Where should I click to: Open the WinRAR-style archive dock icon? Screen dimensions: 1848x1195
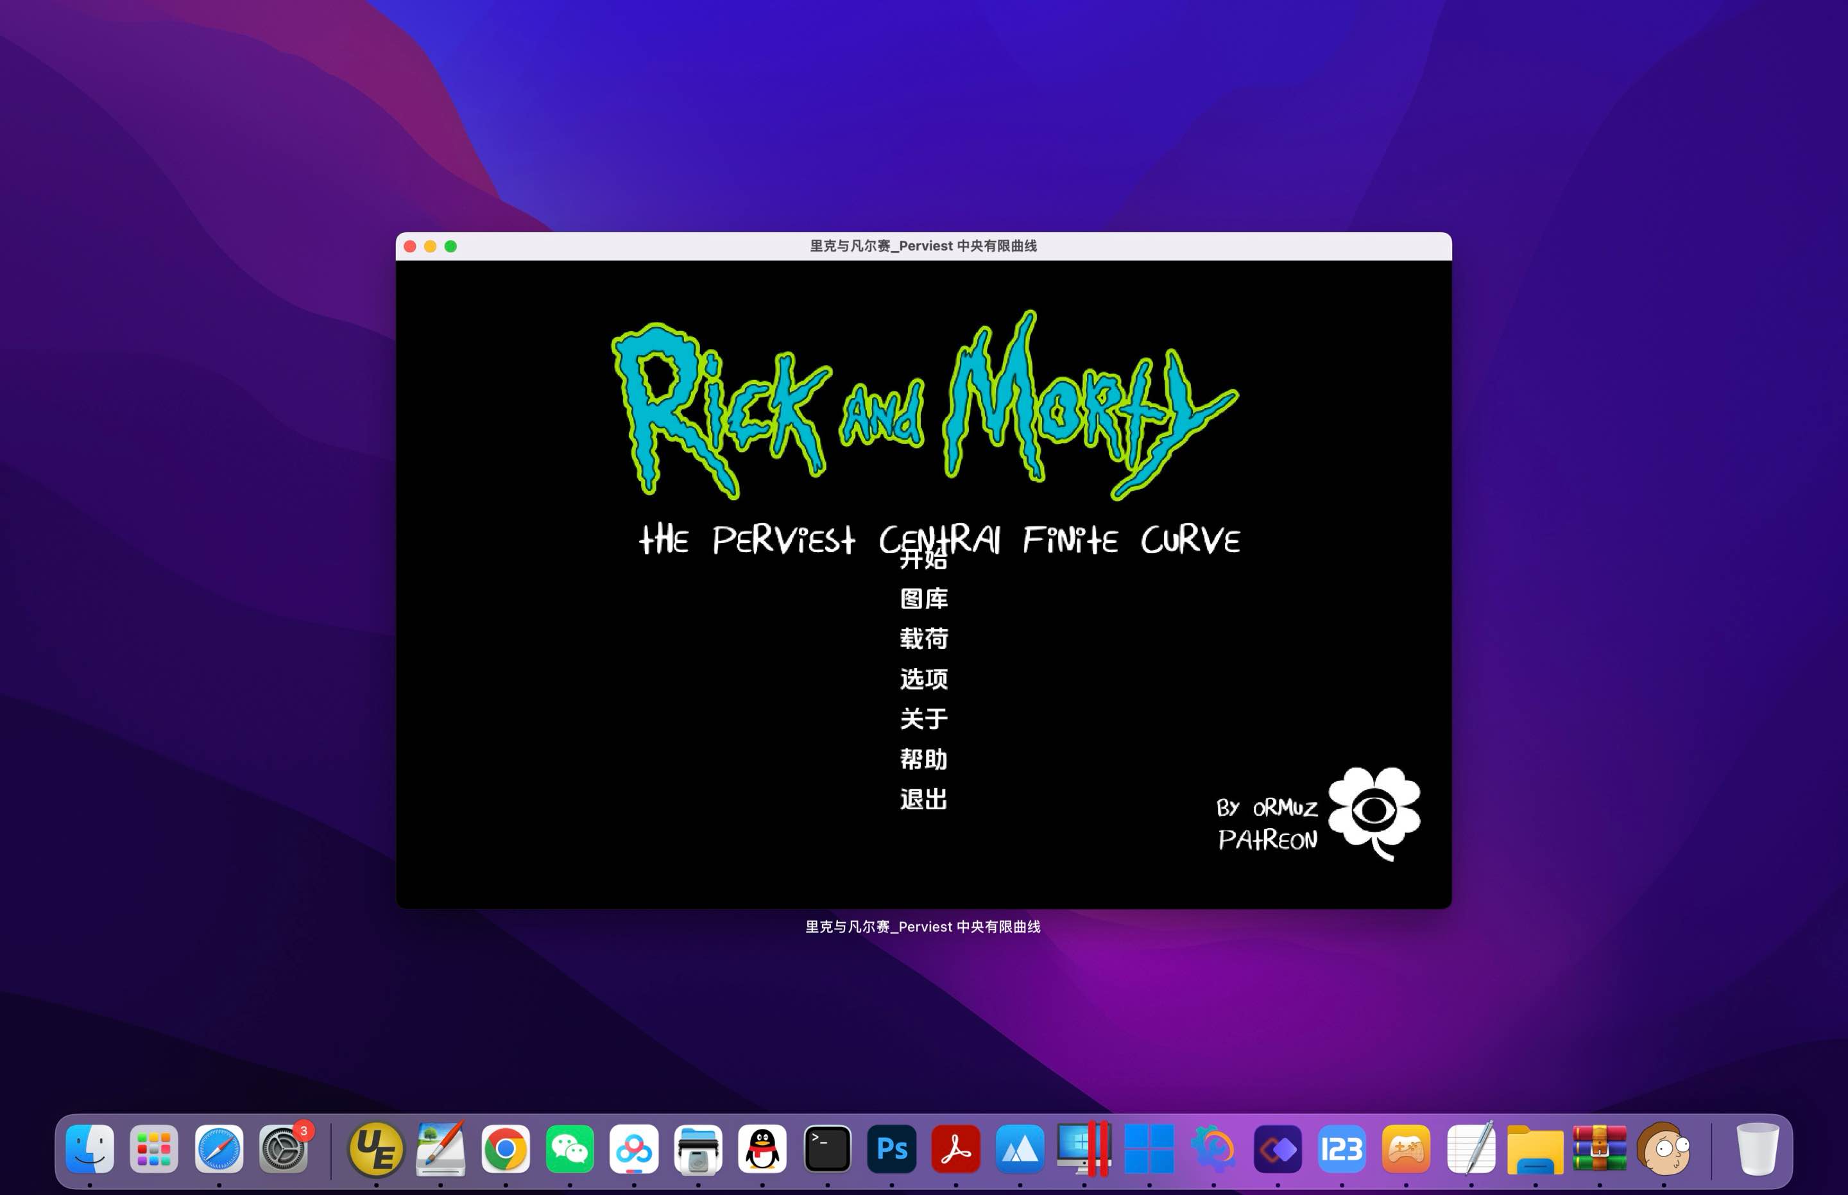tap(1600, 1148)
